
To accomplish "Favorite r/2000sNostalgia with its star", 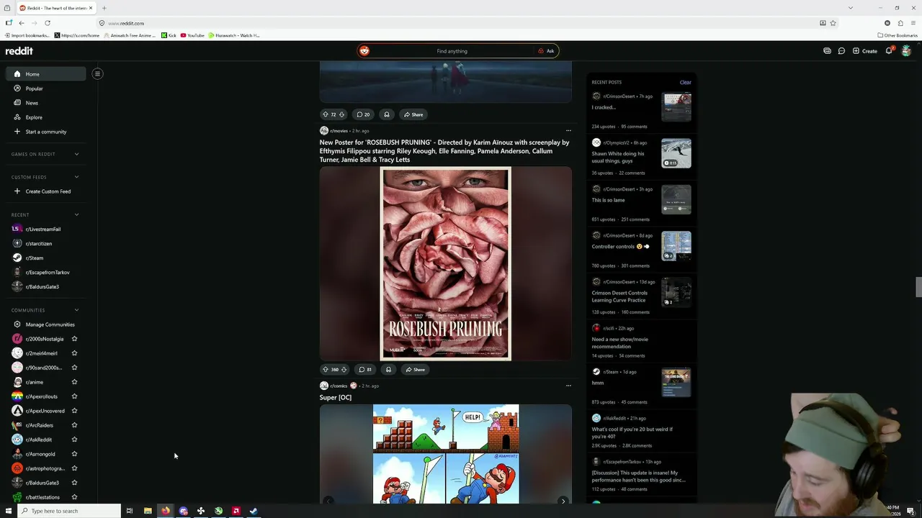I will tap(74, 339).
